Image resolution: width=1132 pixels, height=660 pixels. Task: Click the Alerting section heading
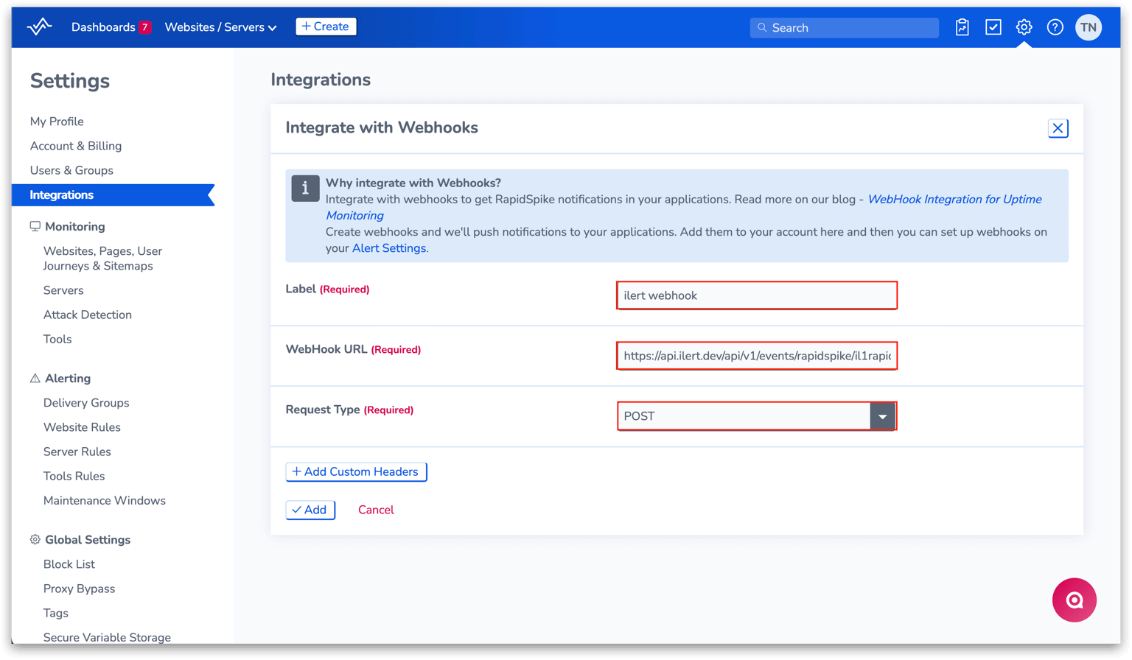pyautogui.click(x=68, y=378)
